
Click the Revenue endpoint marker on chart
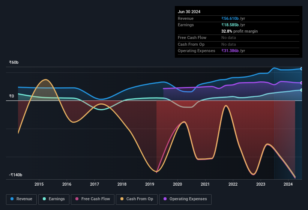click(x=302, y=69)
